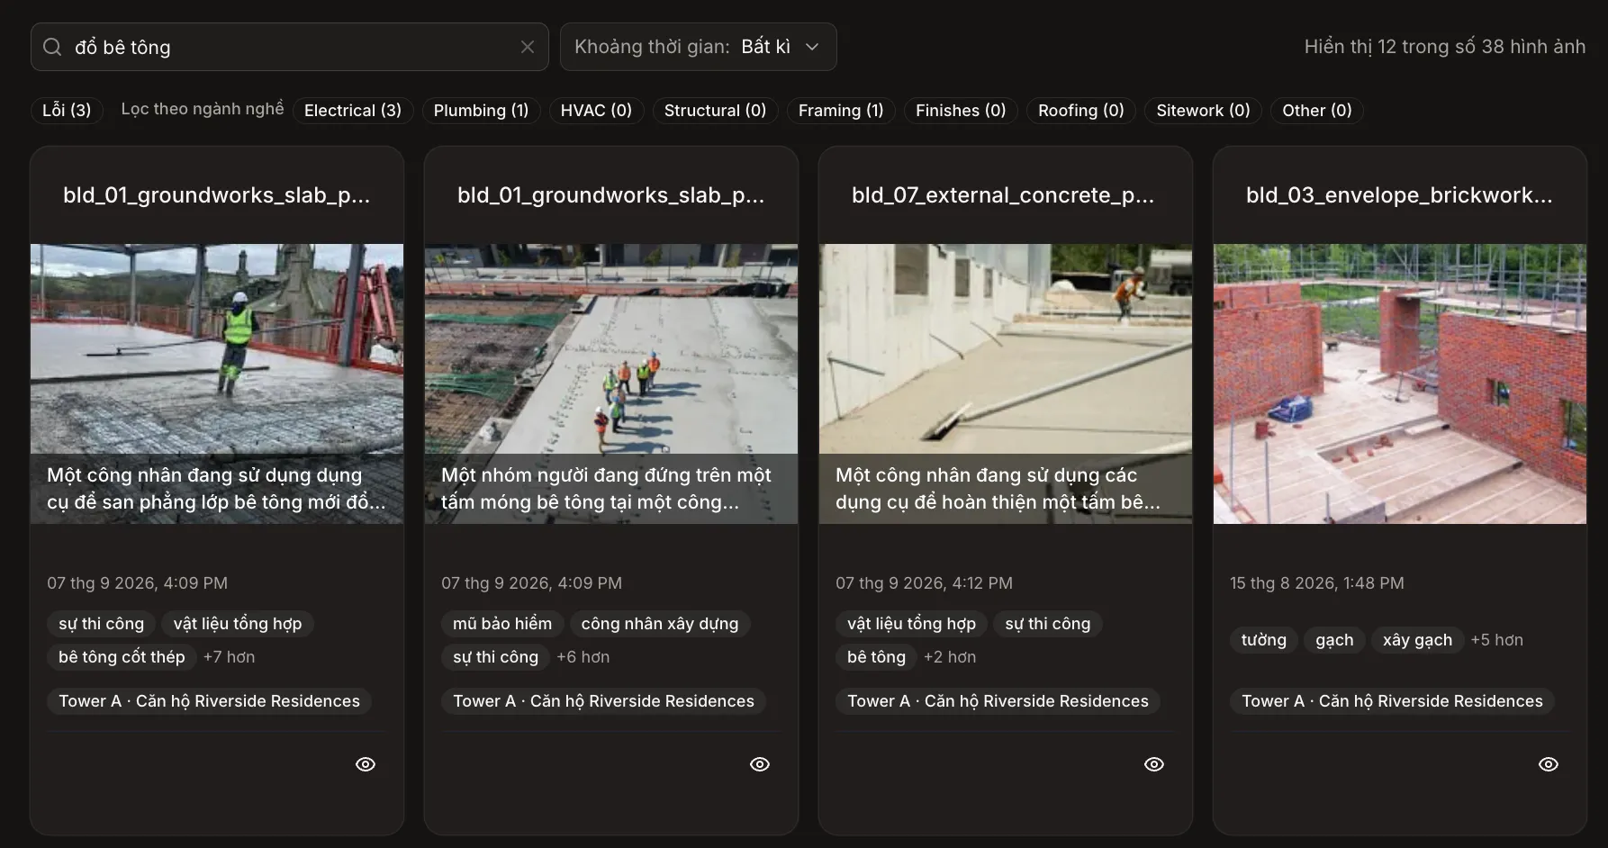
Task: Click the search magnifier icon
Action: click(52, 47)
